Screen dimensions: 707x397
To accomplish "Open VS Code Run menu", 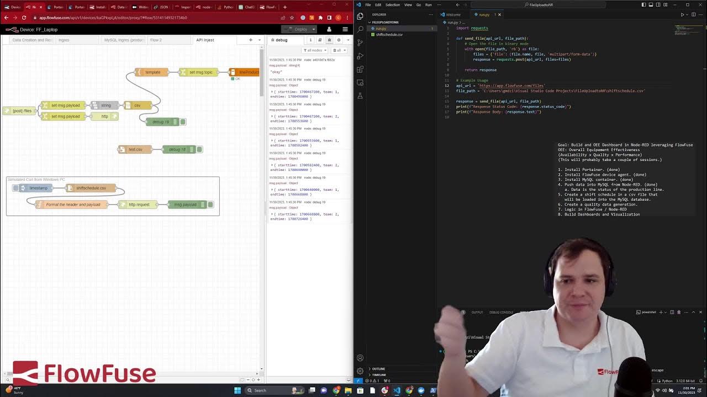I will point(428,4).
